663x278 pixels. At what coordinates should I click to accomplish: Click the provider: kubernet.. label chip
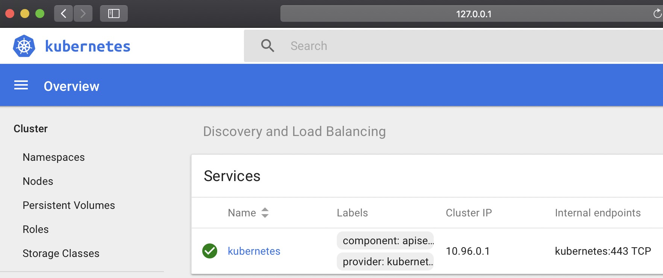point(386,261)
